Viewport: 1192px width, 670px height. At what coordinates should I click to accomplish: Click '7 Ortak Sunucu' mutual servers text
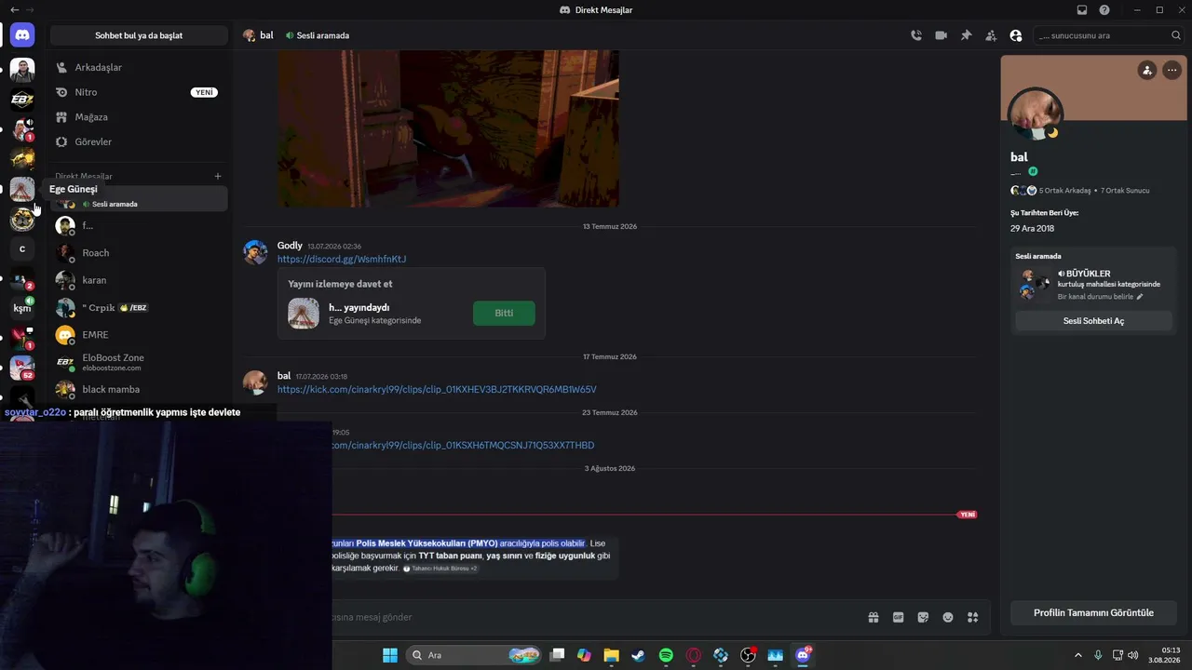(x=1125, y=191)
